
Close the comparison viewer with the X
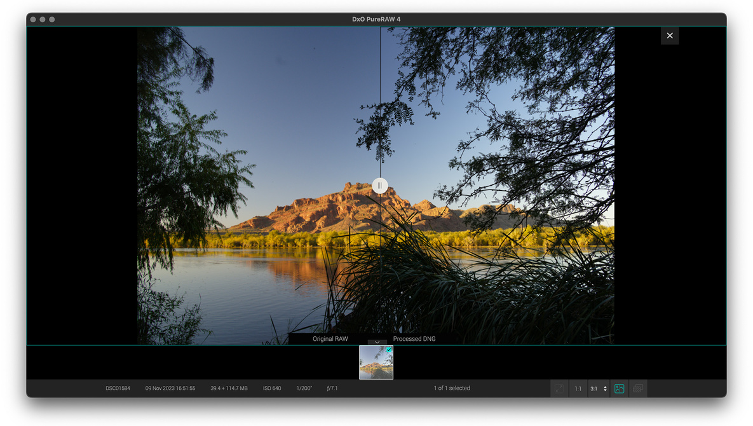[670, 36]
